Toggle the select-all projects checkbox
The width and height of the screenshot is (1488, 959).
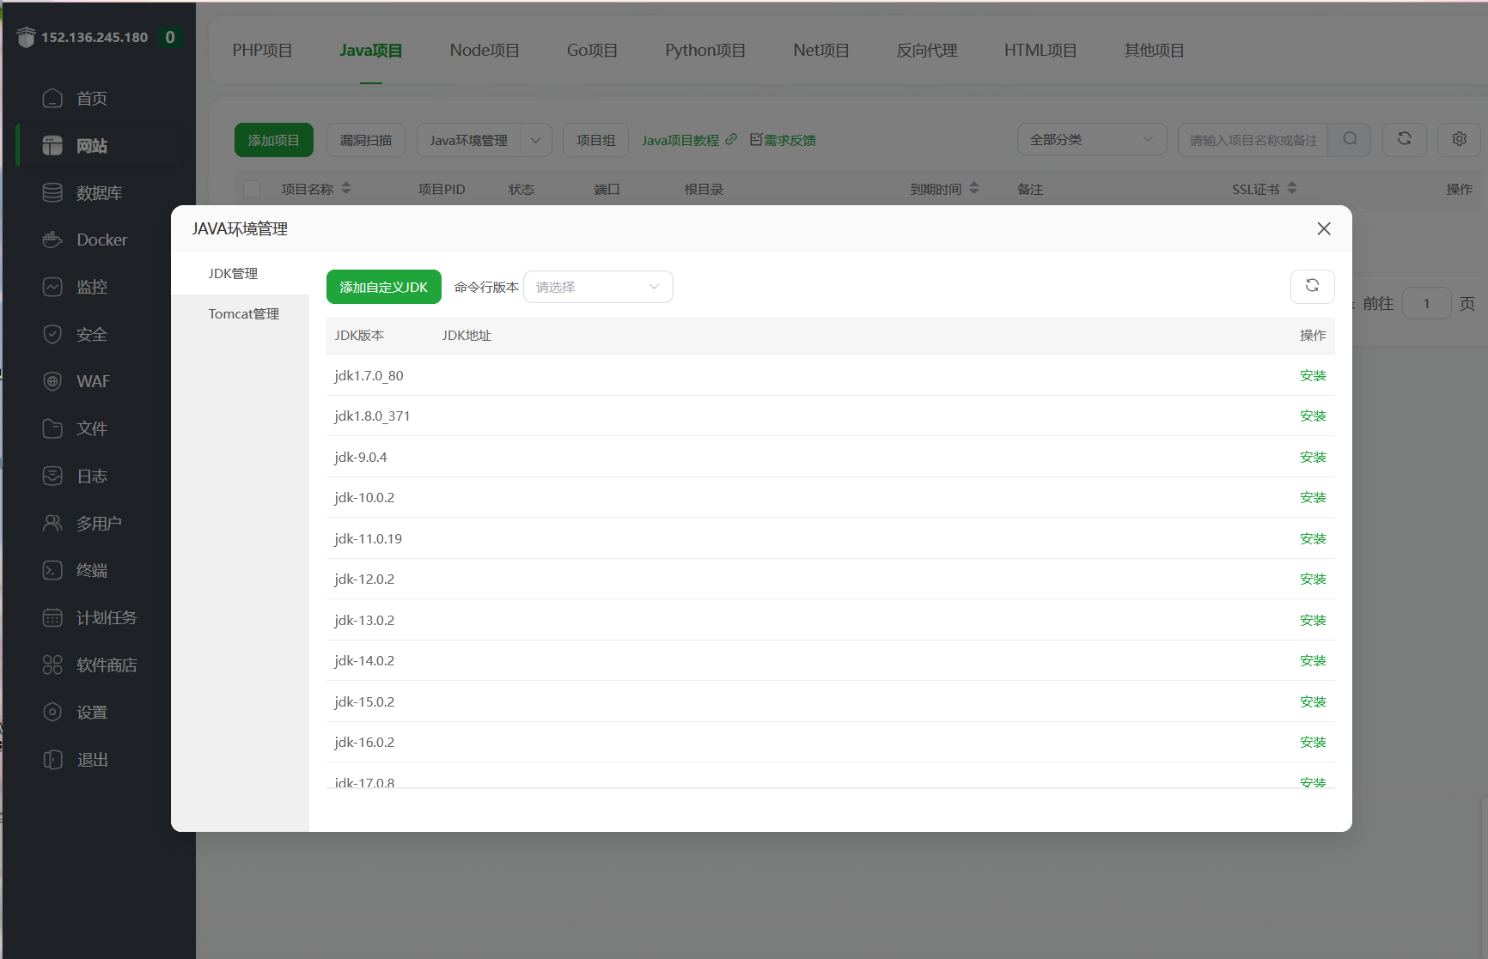[x=252, y=189]
